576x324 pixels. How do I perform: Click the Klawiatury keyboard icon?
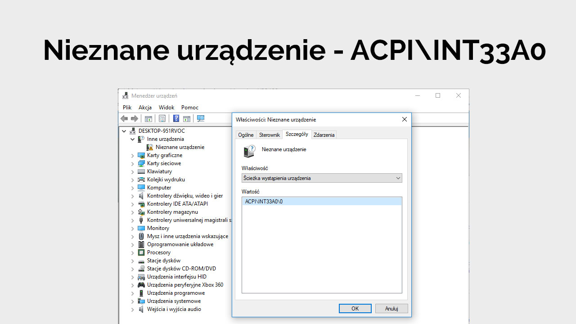(141, 171)
